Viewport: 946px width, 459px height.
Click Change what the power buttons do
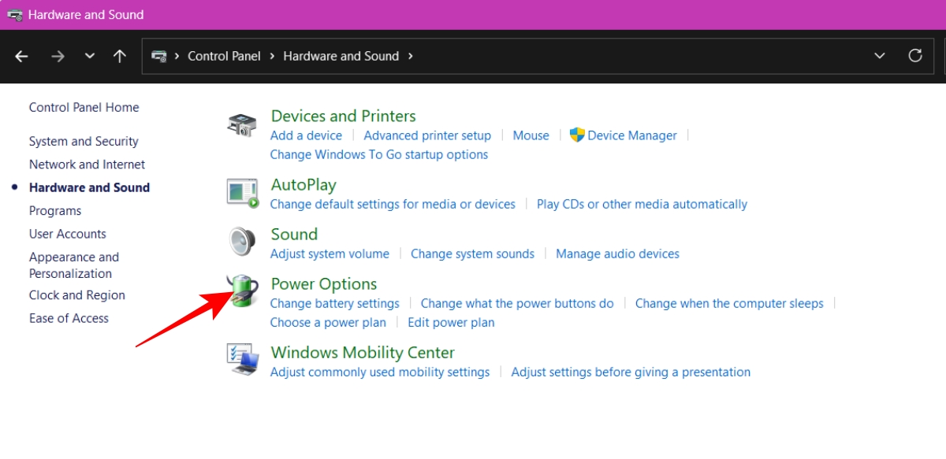(517, 303)
